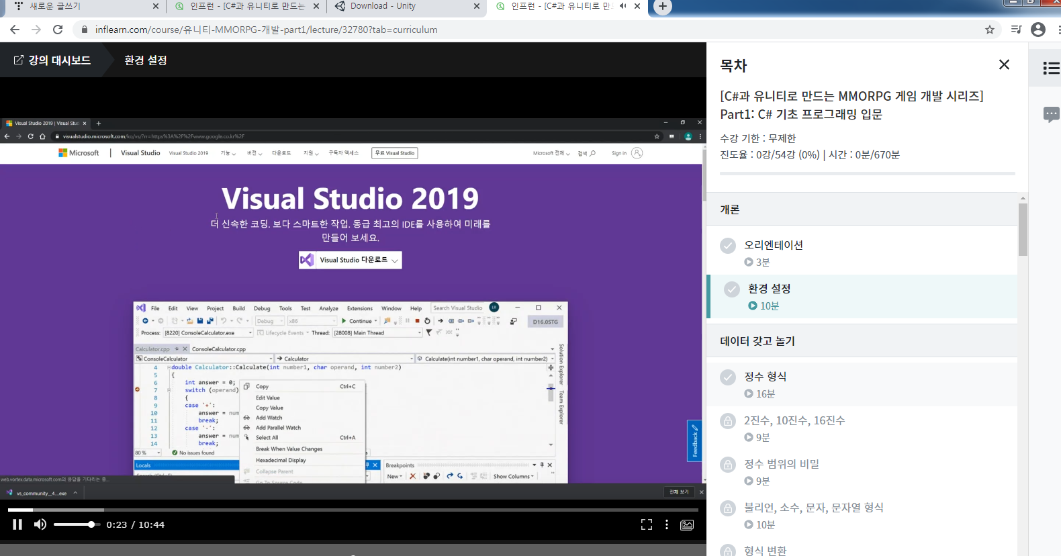Open Microsoft 전체 menu in video page
1061x556 pixels.
[551, 153]
